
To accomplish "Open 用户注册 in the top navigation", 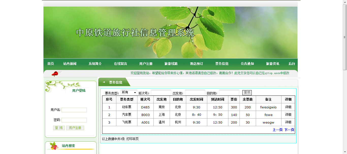I will click(x=146, y=64).
